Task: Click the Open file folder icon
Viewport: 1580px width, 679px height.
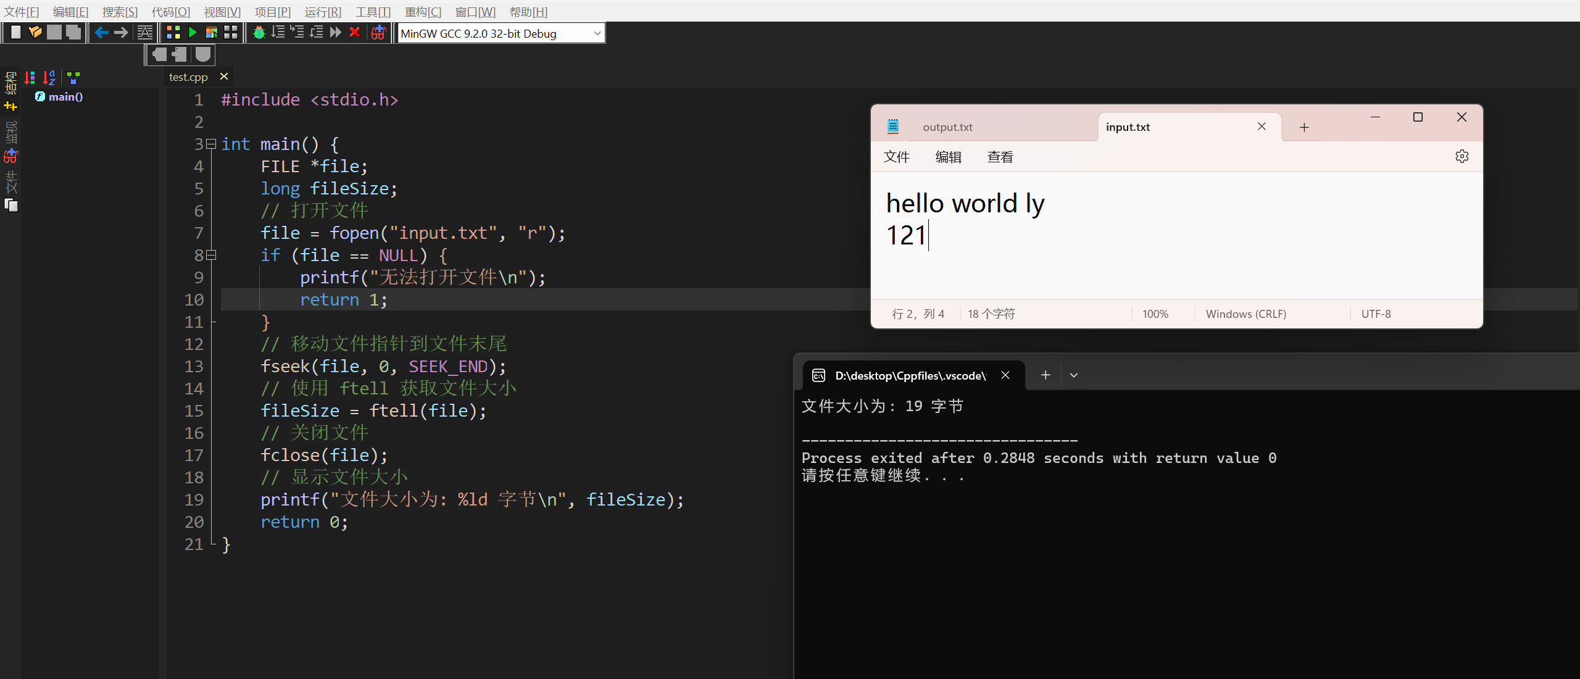Action: [x=35, y=33]
